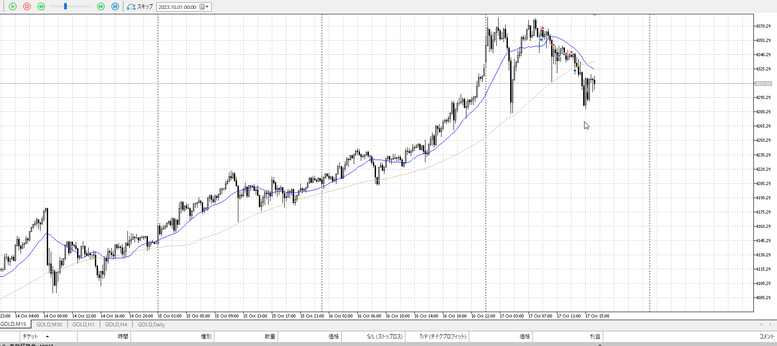The width and height of the screenshot is (777, 346).
Task: Click the 時間 column header
Action: (123, 337)
